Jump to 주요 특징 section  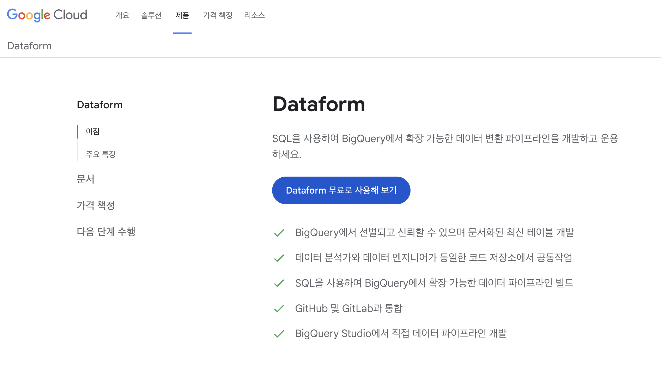pyautogui.click(x=101, y=154)
